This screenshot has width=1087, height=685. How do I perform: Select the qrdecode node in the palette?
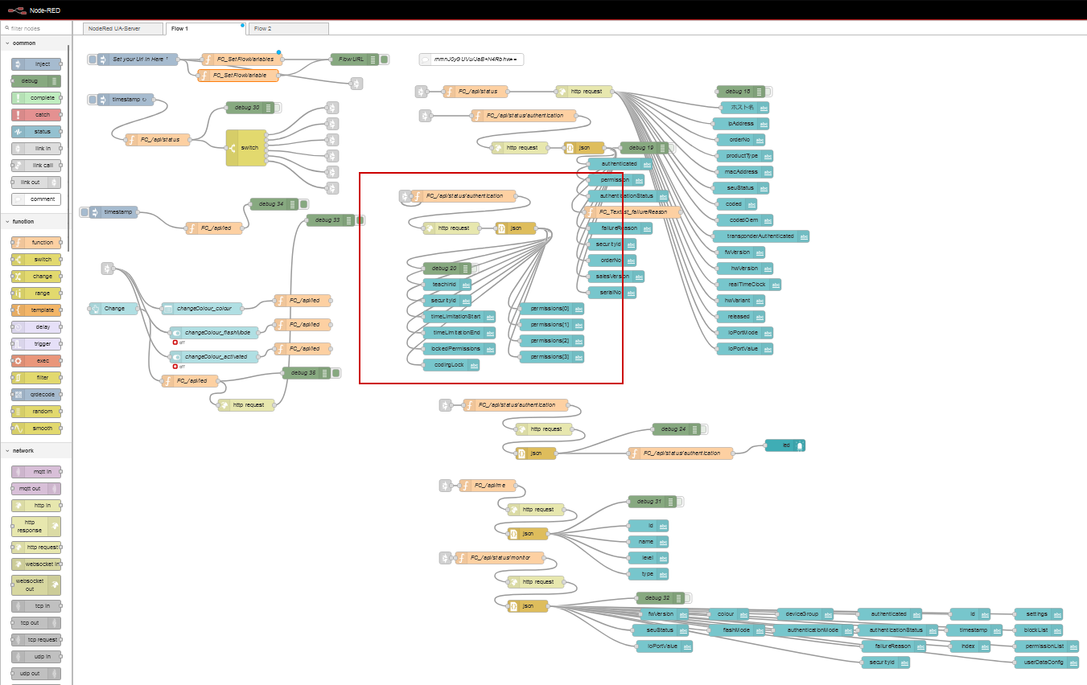[36, 395]
